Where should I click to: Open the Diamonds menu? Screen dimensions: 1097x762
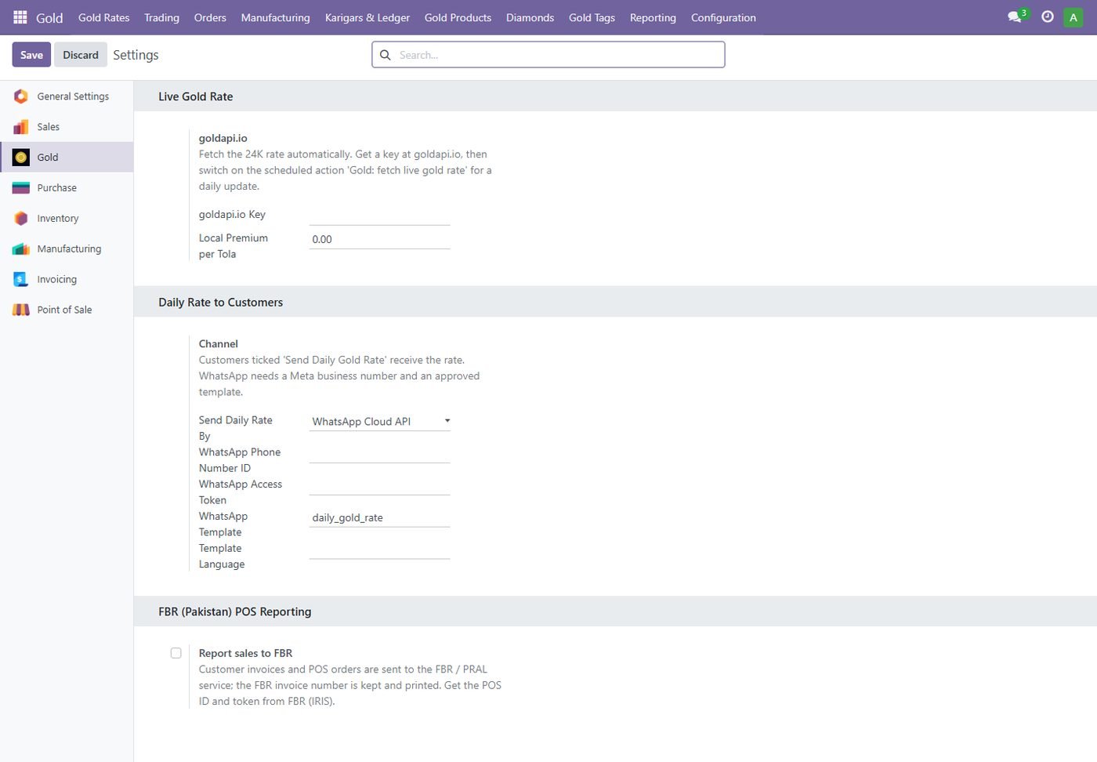(x=530, y=17)
